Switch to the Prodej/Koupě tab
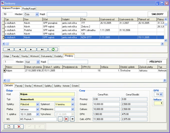170x133 pixels. [x=29, y=9]
